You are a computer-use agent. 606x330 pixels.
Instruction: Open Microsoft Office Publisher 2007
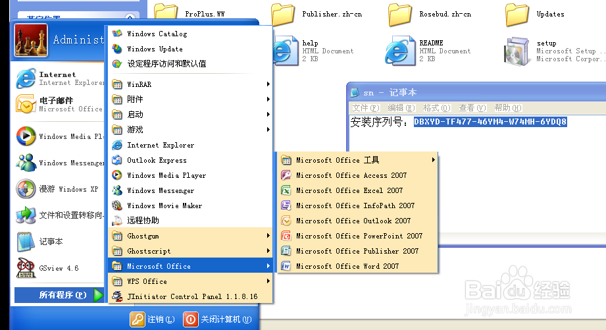358,251
